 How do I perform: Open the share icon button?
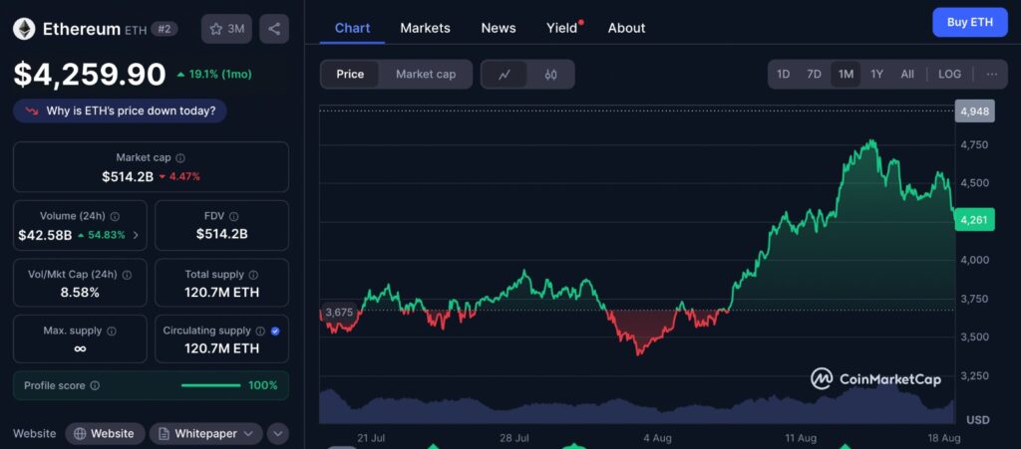(274, 29)
